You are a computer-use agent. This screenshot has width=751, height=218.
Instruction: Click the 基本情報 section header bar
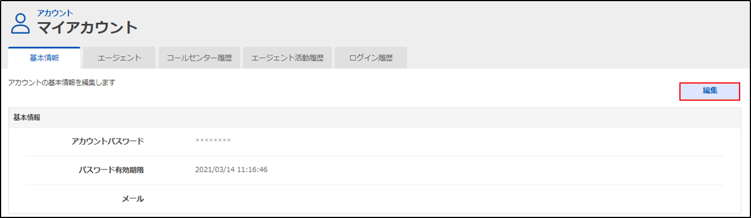[x=375, y=117]
